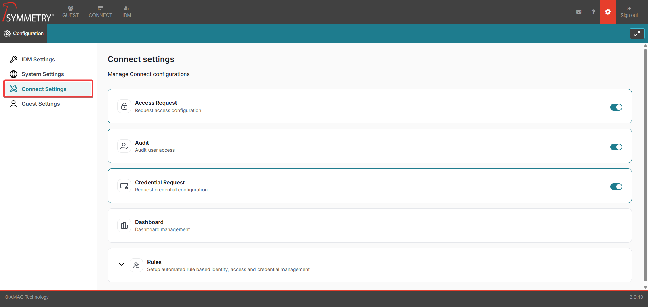
Task: Turn off the Credential Request toggle
Action: tap(616, 187)
